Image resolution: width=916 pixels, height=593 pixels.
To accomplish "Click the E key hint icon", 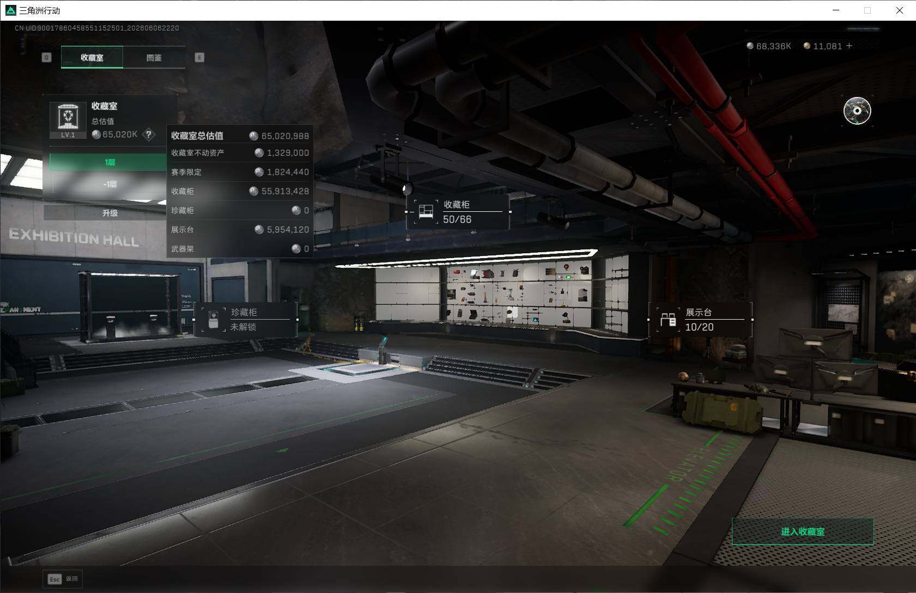I will [199, 57].
